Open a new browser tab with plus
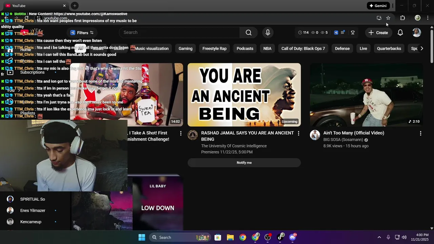The width and height of the screenshot is (434, 244). tap(75, 5)
